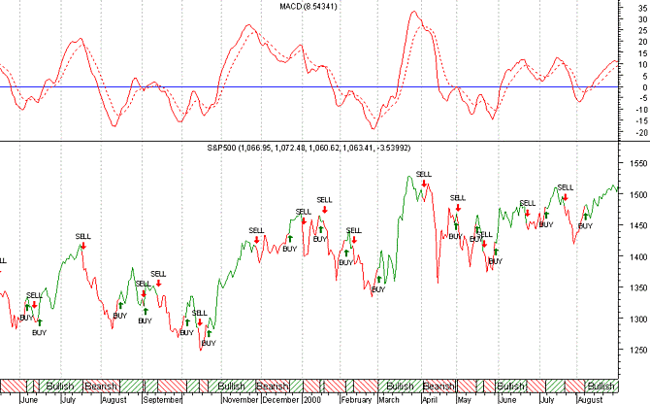This screenshot has height=404, width=650.
Task: Select the April label on time axis
Action: pyautogui.click(x=430, y=399)
